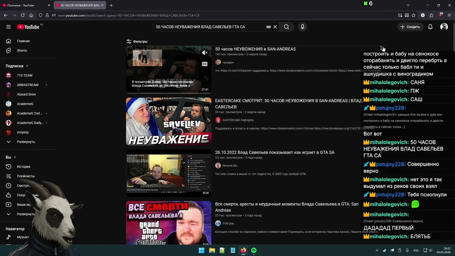Open the Вы section header

click(11, 157)
